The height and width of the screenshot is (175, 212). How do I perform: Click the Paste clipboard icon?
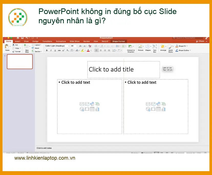[x=7, y=46]
